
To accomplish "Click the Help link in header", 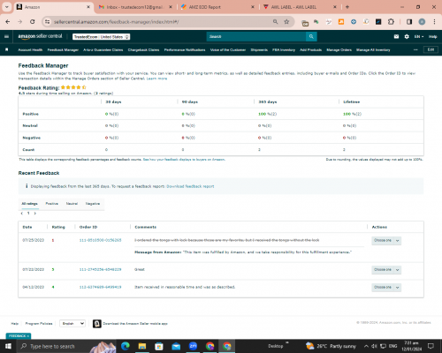I will [433, 36].
